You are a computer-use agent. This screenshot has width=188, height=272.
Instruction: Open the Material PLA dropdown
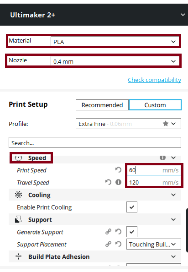[115, 42]
